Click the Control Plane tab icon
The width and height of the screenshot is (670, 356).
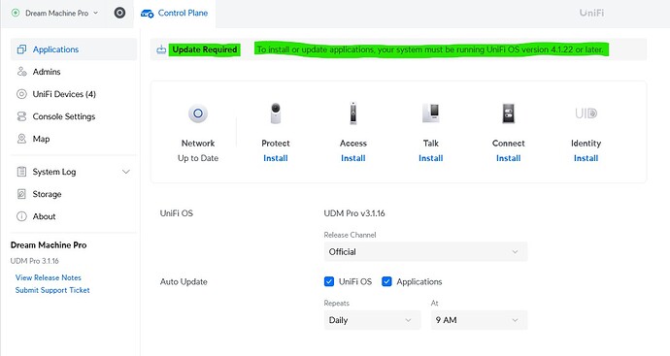pos(147,14)
